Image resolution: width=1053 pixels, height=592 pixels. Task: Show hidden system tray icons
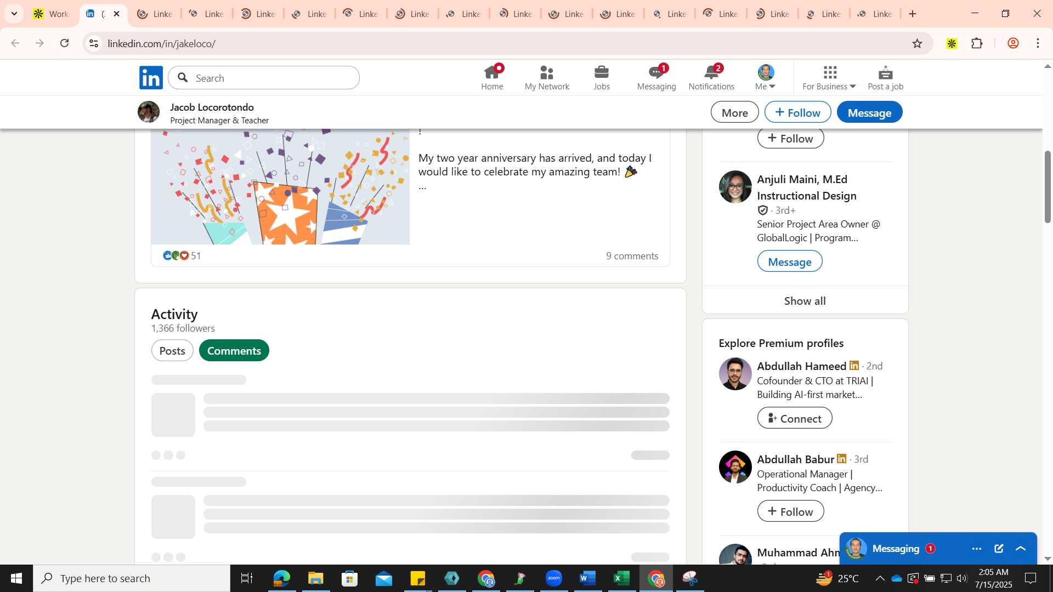pos(880,578)
